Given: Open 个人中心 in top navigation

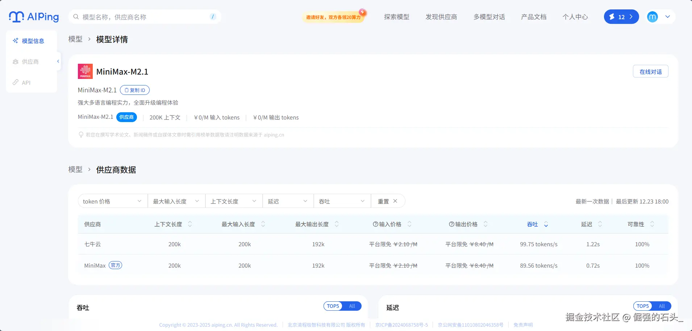Looking at the screenshot, I should coord(575,17).
